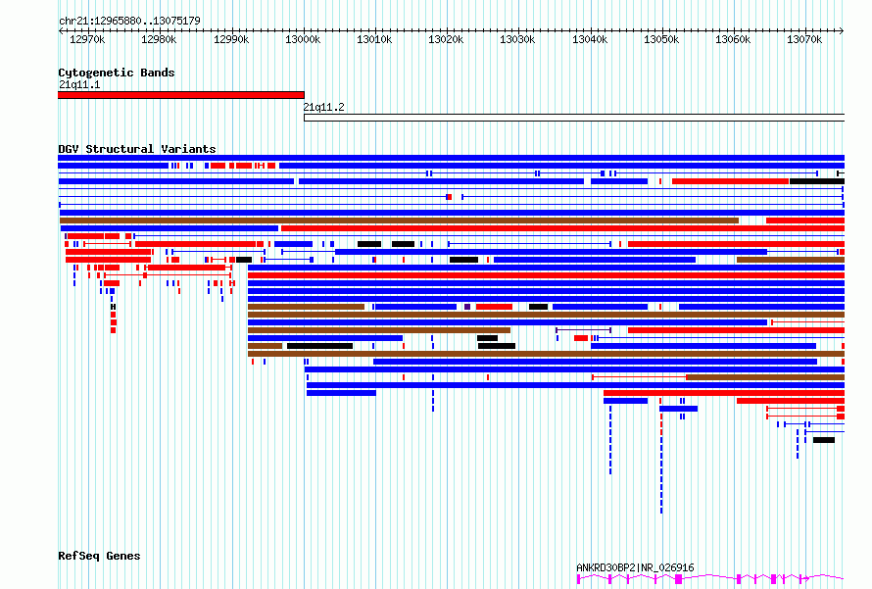The height and width of the screenshot is (589, 872).
Task: Select the 21q11.1 band label
Action: click(79, 84)
